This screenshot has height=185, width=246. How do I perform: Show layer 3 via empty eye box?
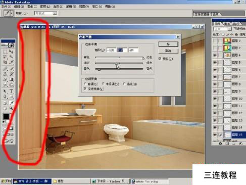(x=215, y=41)
